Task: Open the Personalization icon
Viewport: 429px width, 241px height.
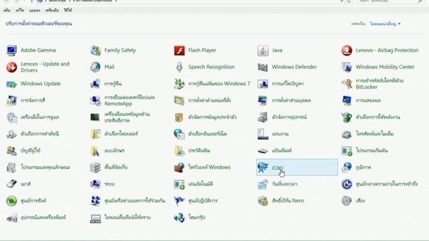Action: click(x=263, y=100)
